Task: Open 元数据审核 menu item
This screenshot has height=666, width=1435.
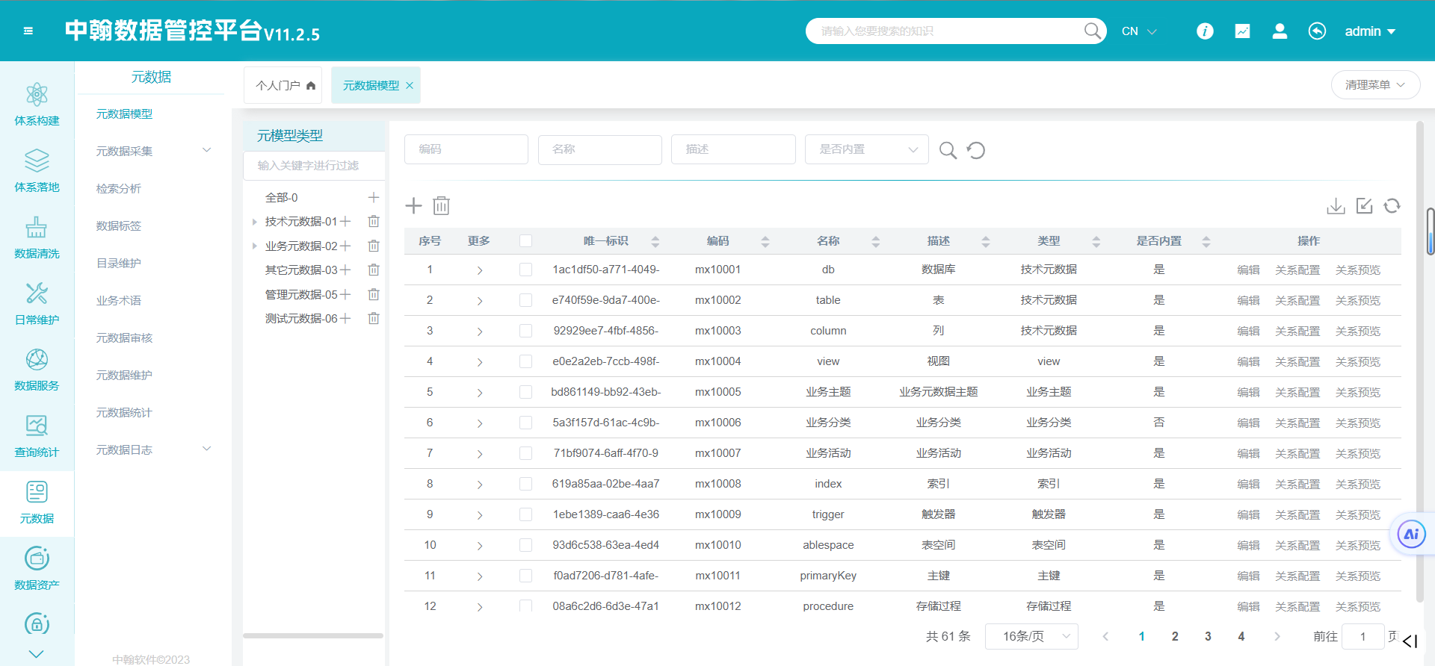Action: [x=124, y=337]
